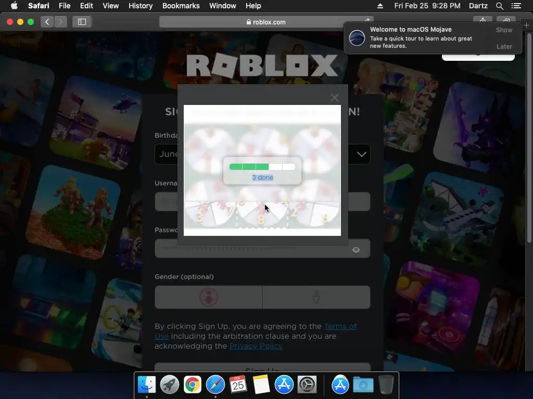Go forward with Safari forward arrow
533x399 pixels.
[60, 22]
